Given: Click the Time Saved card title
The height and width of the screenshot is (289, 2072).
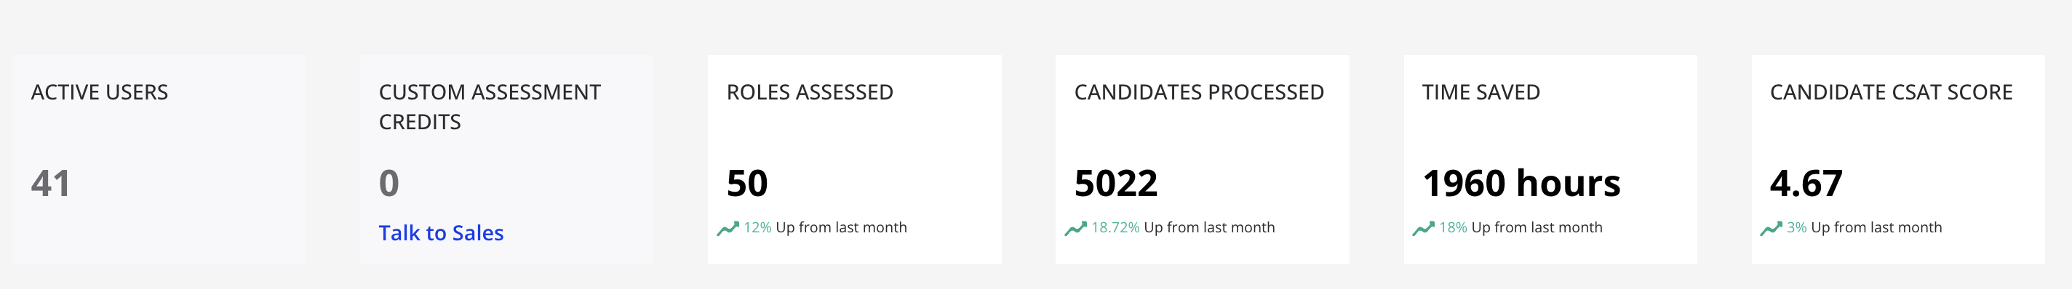Looking at the screenshot, I should [1481, 92].
